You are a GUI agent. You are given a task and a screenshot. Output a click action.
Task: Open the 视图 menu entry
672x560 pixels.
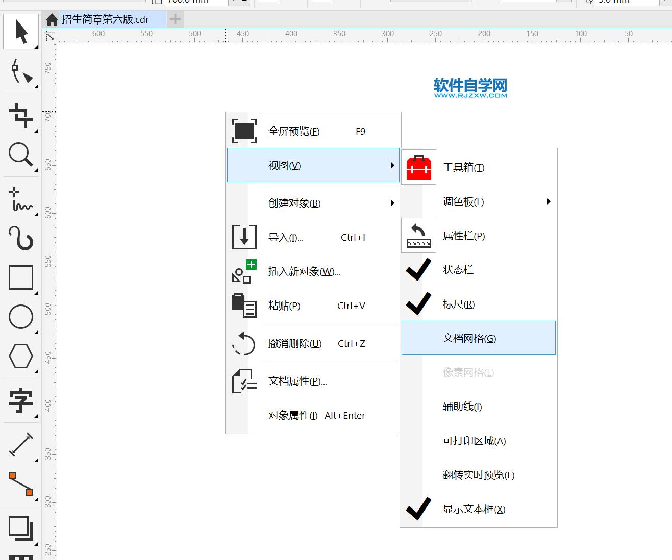click(x=313, y=165)
